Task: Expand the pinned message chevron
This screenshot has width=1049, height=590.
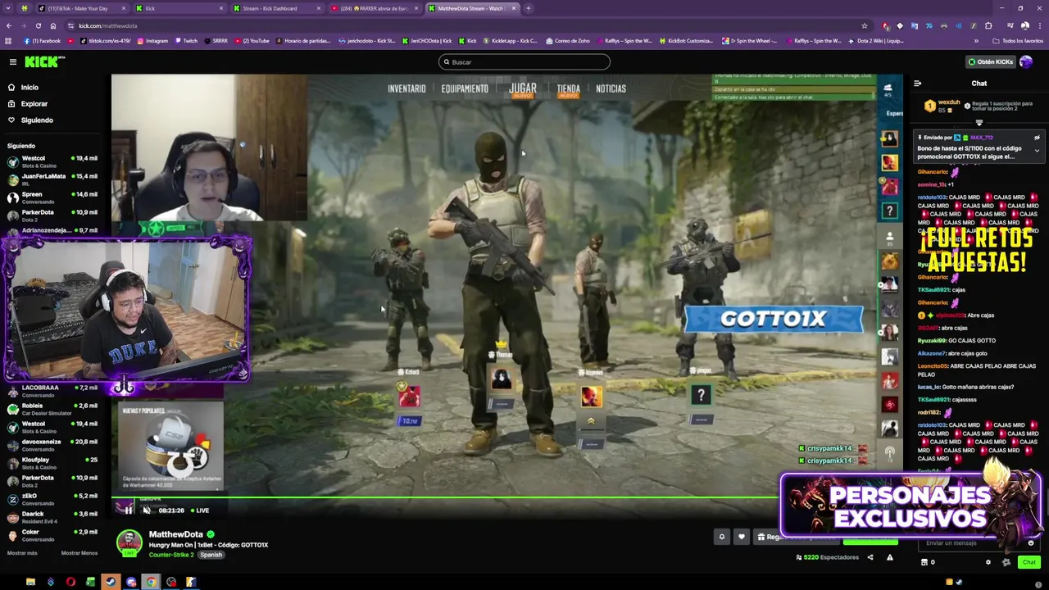Action: [1037, 151]
